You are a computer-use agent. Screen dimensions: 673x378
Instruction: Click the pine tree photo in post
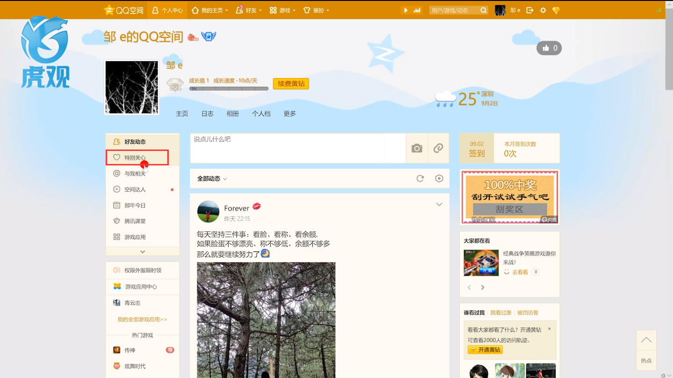tap(266, 320)
